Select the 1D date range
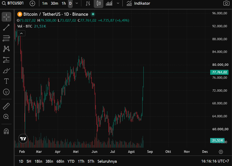This screenshot has width=232, height=166. pos(21,161)
